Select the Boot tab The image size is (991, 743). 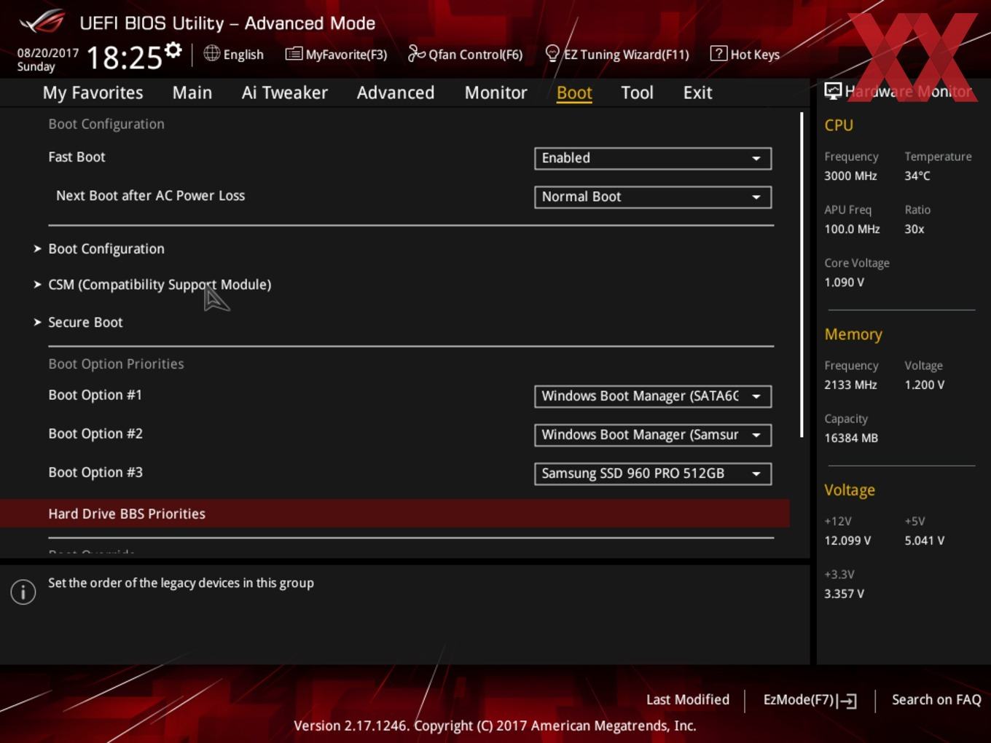coord(574,93)
